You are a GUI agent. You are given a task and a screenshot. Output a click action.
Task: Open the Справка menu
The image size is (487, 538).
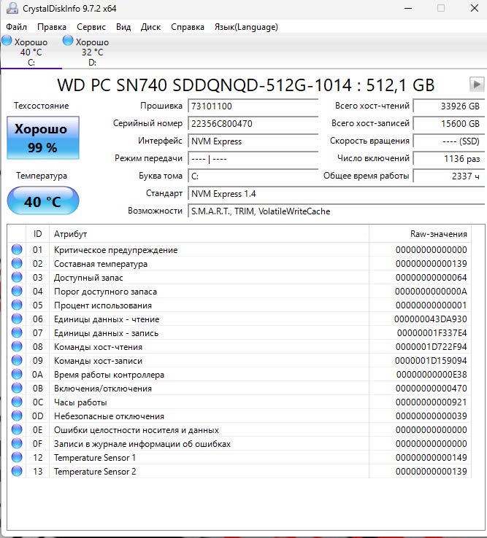coord(188,27)
